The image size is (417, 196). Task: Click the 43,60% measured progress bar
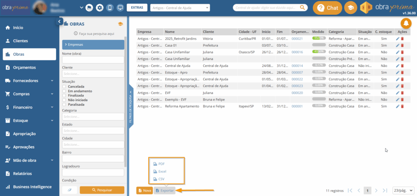pos(319,52)
